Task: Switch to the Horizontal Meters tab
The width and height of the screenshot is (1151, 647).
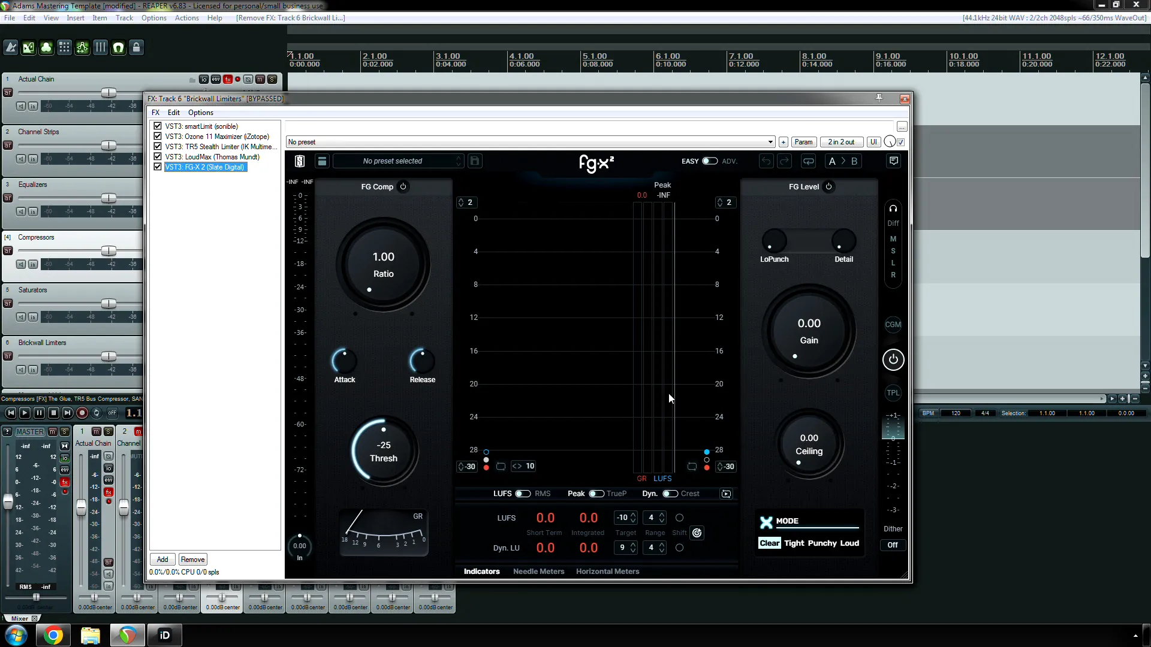Action: [x=607, y=572]
